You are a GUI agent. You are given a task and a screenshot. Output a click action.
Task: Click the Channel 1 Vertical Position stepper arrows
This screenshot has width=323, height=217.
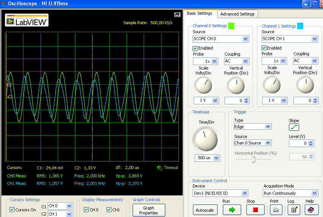click(x=315, y=101)
